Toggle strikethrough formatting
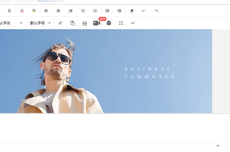 [x=9, y=11]
